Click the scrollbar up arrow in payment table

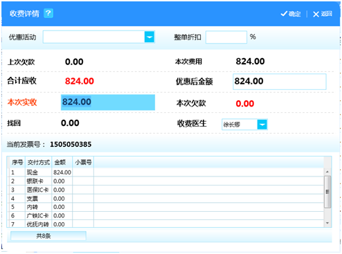pos(327,172)
